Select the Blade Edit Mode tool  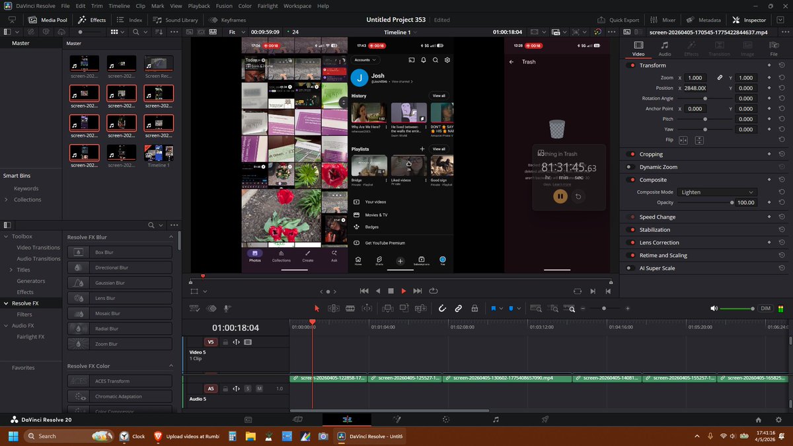pyautogui.click(x=350, y=309)
